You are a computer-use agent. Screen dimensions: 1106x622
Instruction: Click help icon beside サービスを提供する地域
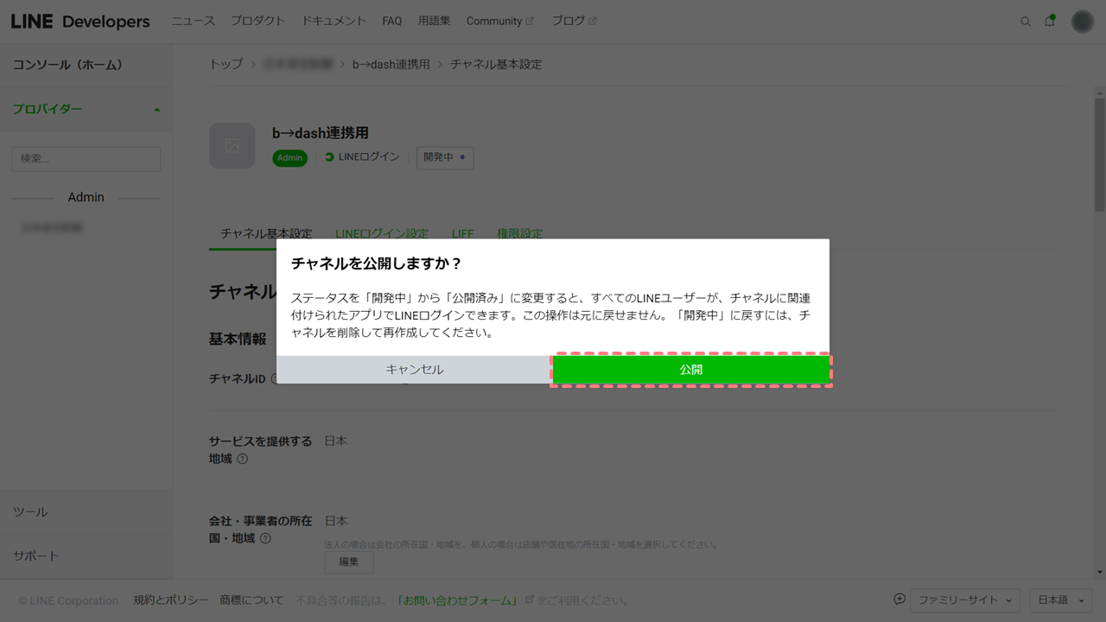tap(243, 459)
